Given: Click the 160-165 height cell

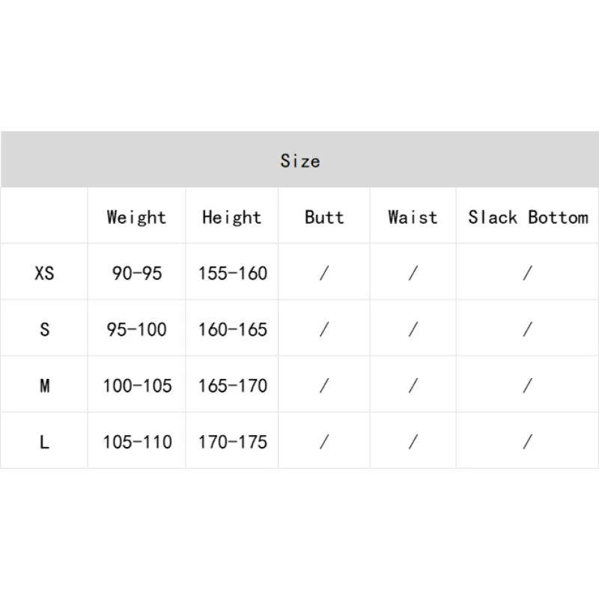Looking at the screenshot, I should (x=232, y=329).
